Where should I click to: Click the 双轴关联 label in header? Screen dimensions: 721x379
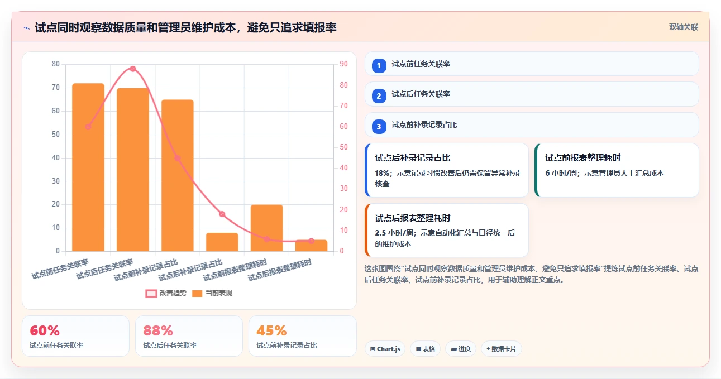click(684, 27)
